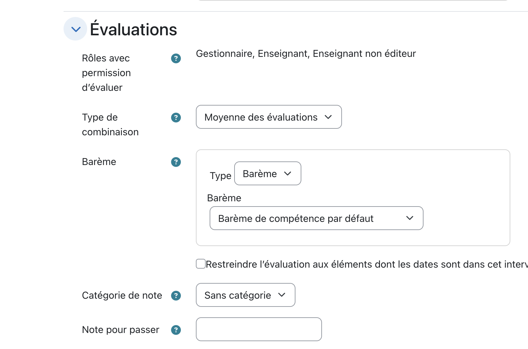The image size is (528, 349).
Task: Click the Catégorie de note label
Action: point(122,295)
